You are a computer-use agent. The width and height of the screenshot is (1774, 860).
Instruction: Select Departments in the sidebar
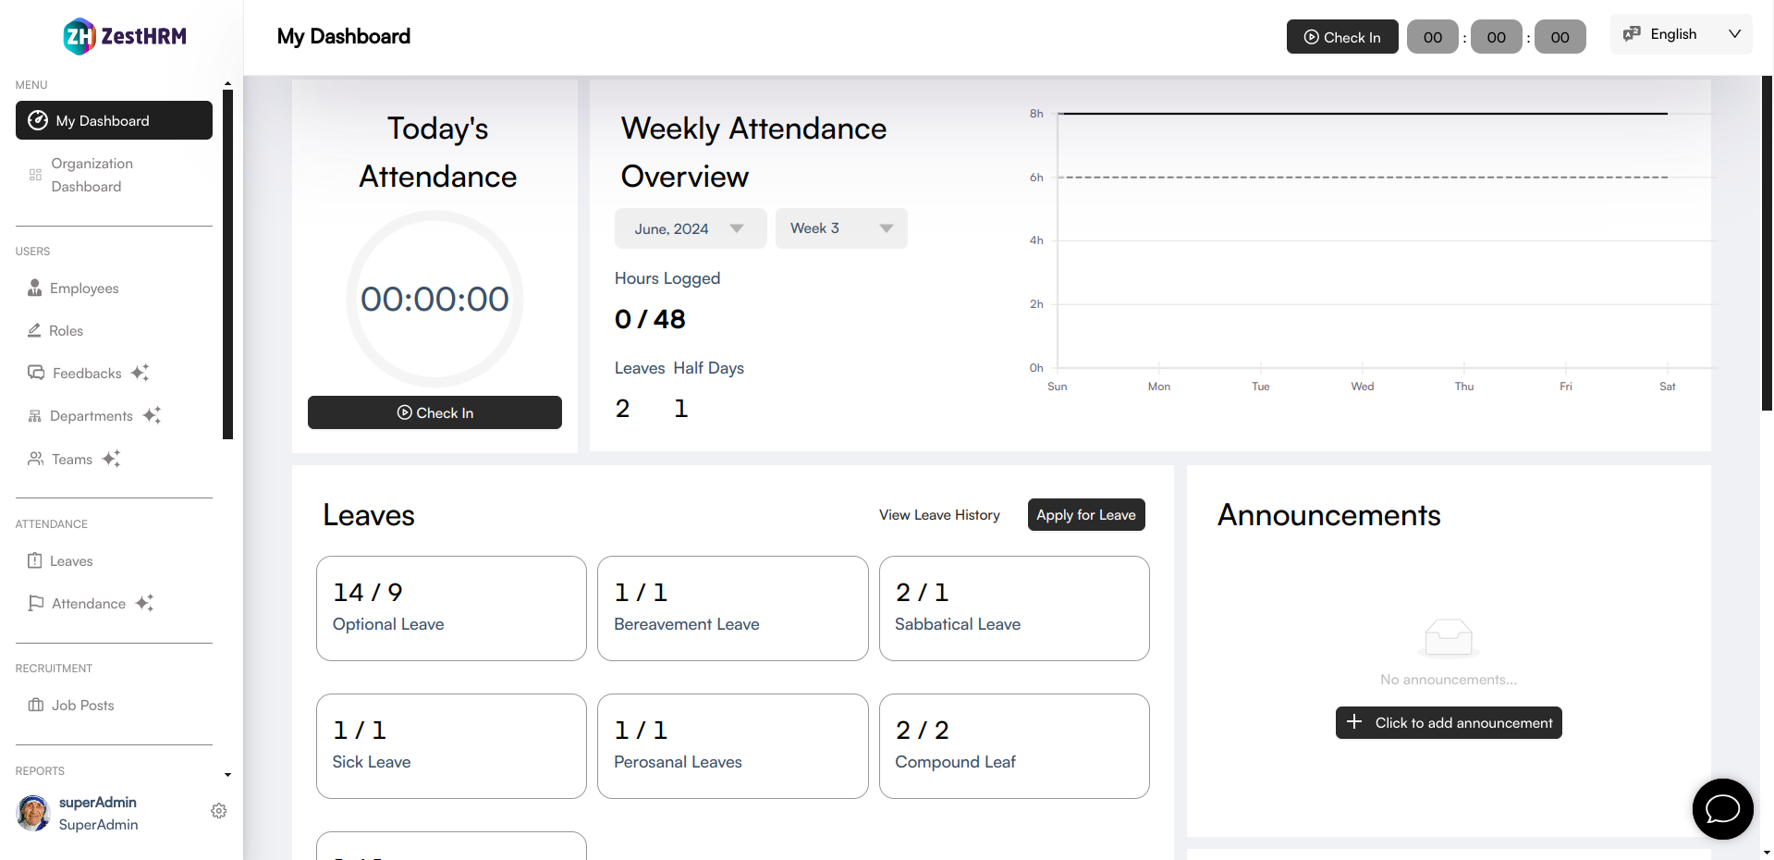click(x=91, y=416)
